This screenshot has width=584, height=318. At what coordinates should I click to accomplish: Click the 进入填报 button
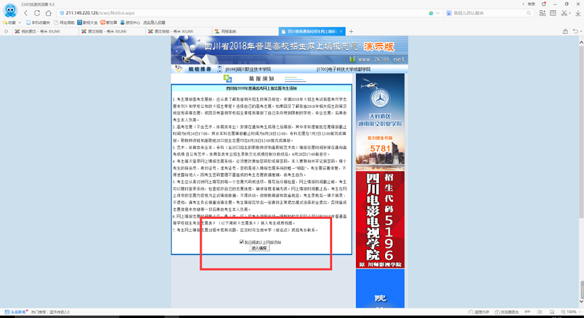259,248
